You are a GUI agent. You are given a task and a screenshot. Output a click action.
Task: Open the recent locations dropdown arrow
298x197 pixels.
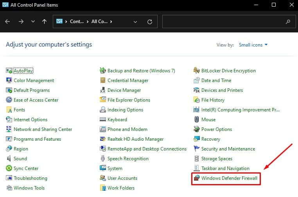33,21
